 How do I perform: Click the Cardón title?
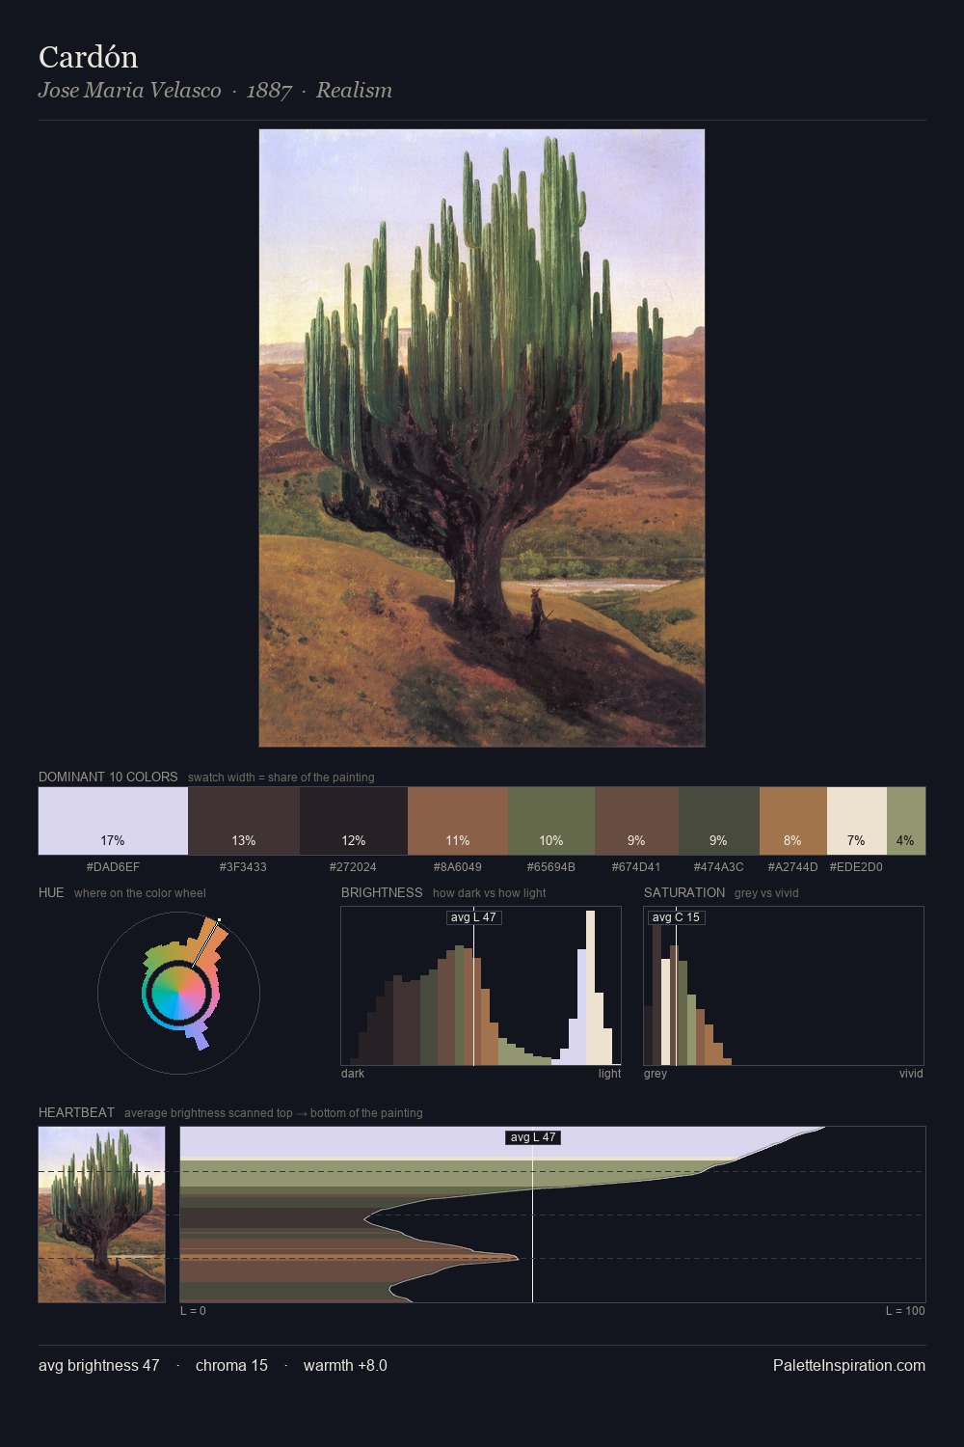tap(88, 58)
